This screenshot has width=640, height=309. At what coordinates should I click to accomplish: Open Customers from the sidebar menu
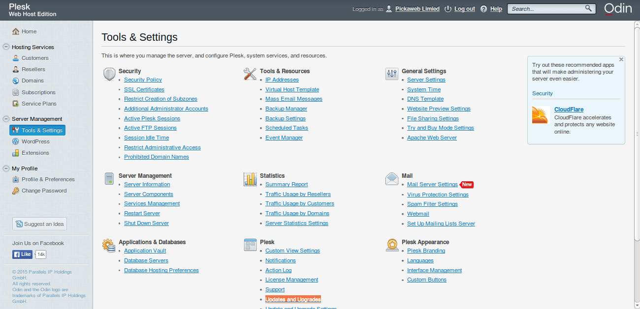pos(35,58)
